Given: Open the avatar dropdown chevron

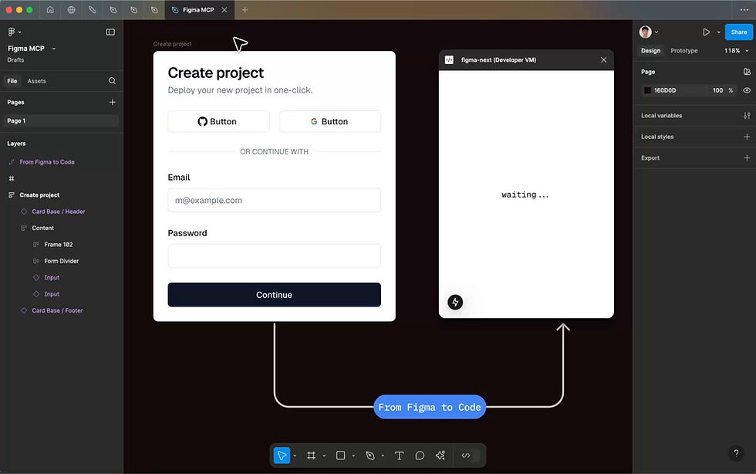Looking at the screenshot, I should tap(656, 32).
